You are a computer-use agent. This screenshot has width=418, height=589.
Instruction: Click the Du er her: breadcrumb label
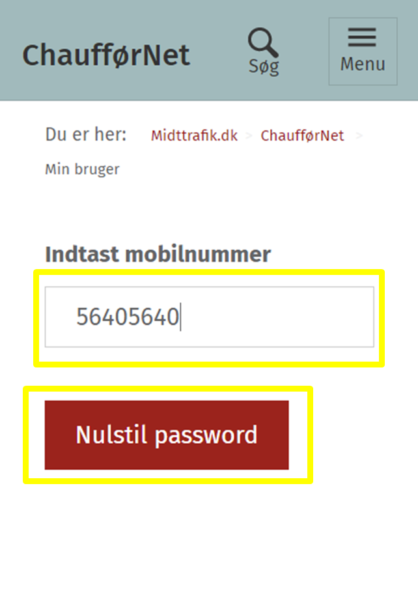85,134
